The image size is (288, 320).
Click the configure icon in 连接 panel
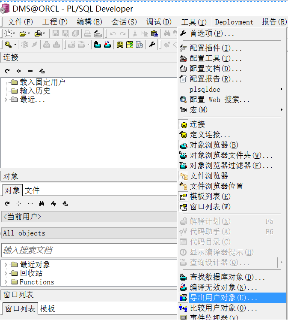pos(42,71)
